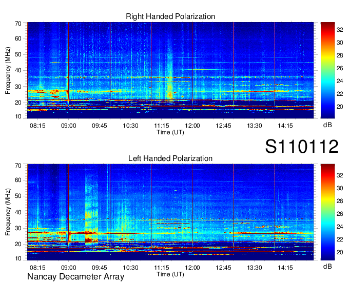Click the Right Handed Polarization spectrogram image
Image resolution: width=349 pixels, height=283 pixels.
click(170, 70)
